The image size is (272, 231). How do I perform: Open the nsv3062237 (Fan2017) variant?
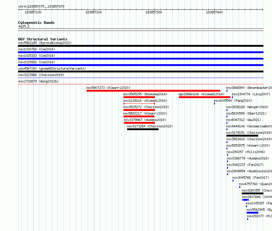(245, 165)
